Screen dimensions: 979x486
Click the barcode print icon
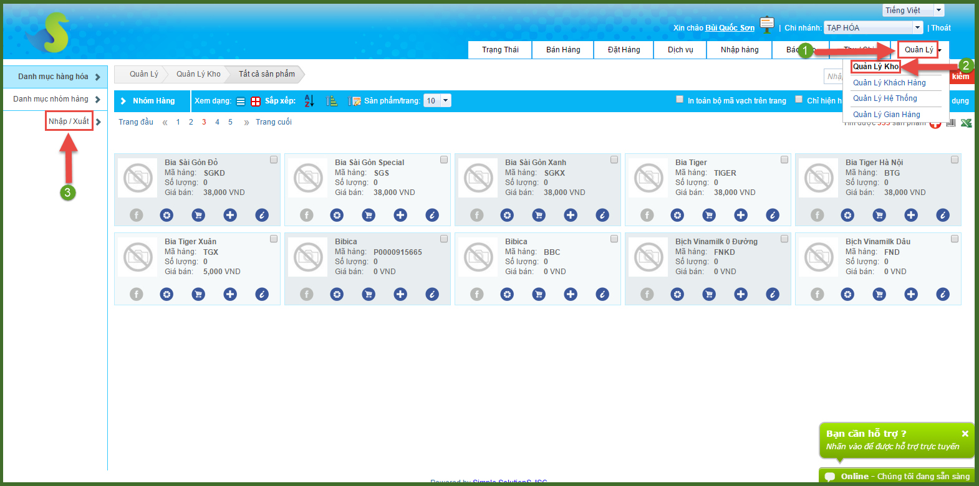click(951, 123)
